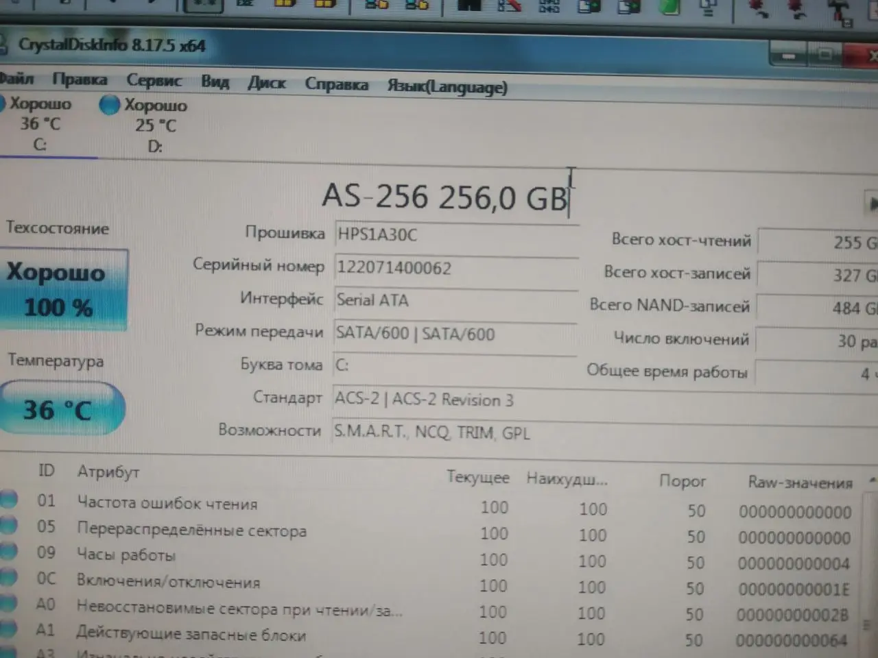Open the Файл menu
The image size is (878, 658).
16,79
